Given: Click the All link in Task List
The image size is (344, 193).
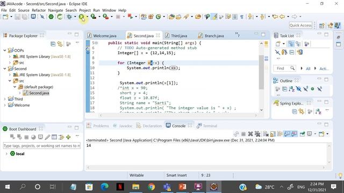Looking at the screenshot, I should pyautogui.click(x=308, y=69).
